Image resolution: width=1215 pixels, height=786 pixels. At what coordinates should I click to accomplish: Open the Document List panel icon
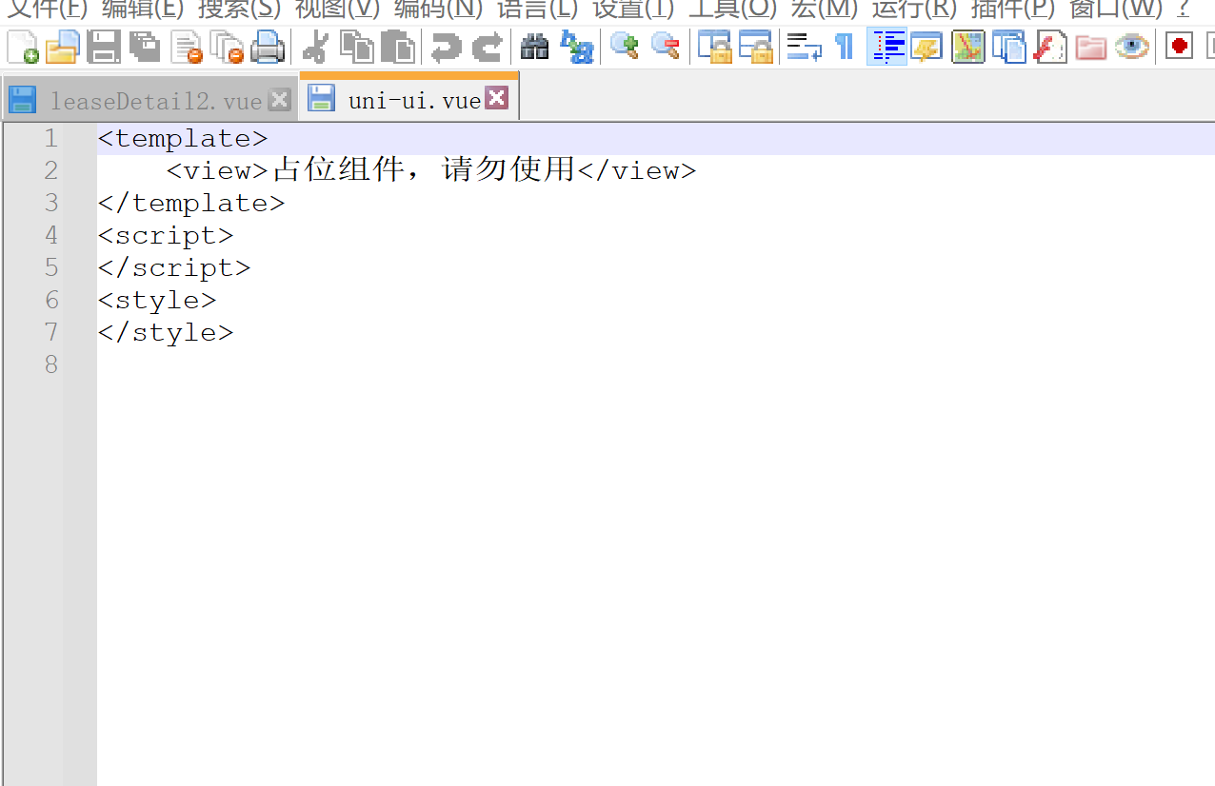1009,47
